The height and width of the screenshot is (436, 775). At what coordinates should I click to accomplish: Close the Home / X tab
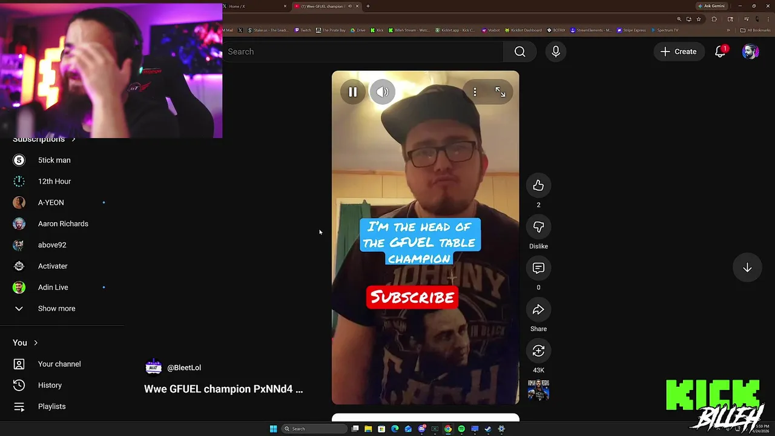[285, 6]
